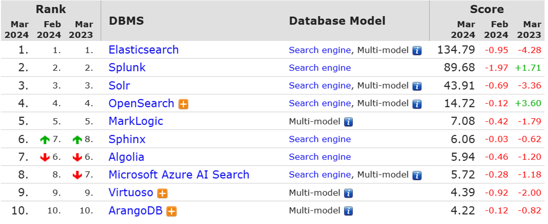The height and width of the screenshot is (224, 548).
Task: Open the Microsoft Azure AI Search link
Action: 179,175
